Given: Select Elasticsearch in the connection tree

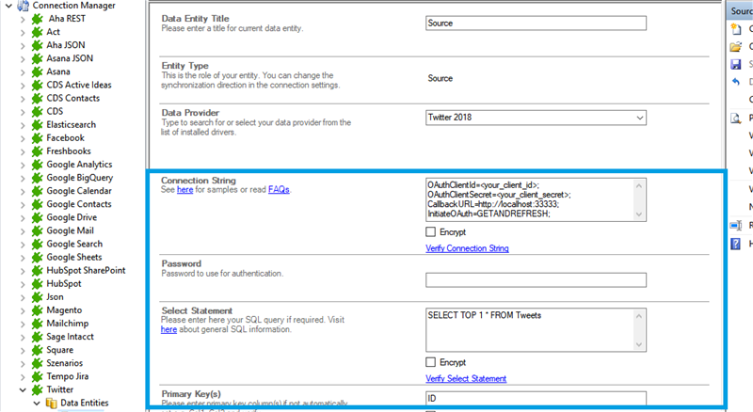Looking at the screenshot, I should (73, 124).
